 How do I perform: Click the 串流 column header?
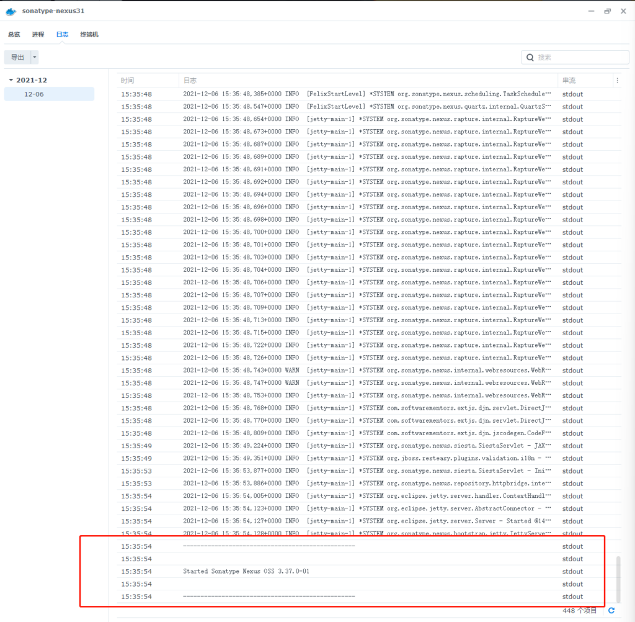point(569,81)
